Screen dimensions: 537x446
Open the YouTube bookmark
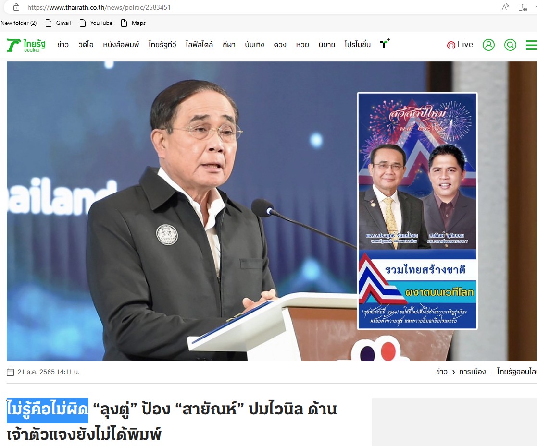click(96, 23)
